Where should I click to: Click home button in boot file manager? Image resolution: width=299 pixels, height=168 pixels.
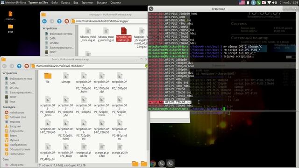click(x=27, y=66)
